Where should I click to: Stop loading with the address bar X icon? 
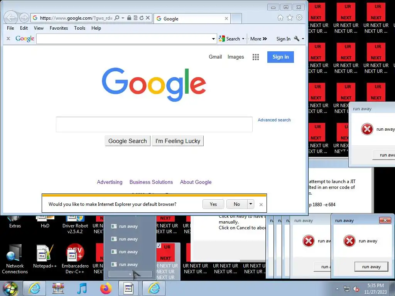point(148,18)
